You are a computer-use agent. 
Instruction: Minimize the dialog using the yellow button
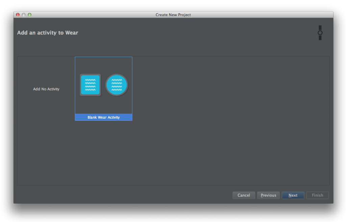[24, 15]
